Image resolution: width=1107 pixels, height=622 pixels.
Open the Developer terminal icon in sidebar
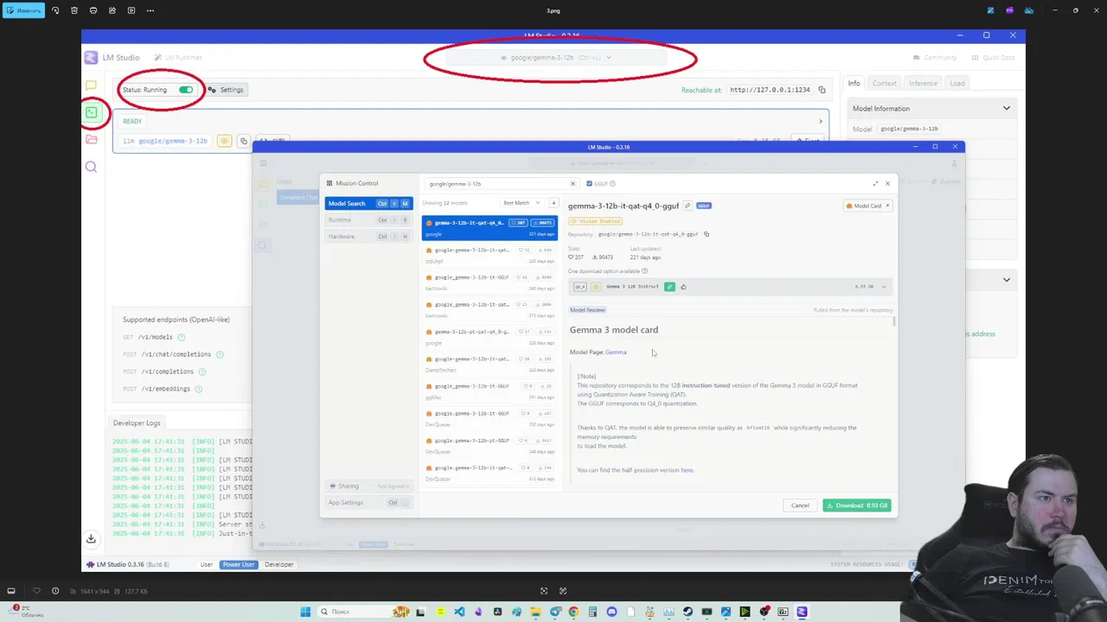(91, 112)
